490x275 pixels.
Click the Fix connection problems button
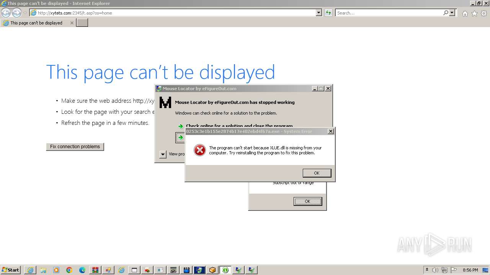[75, 147]
